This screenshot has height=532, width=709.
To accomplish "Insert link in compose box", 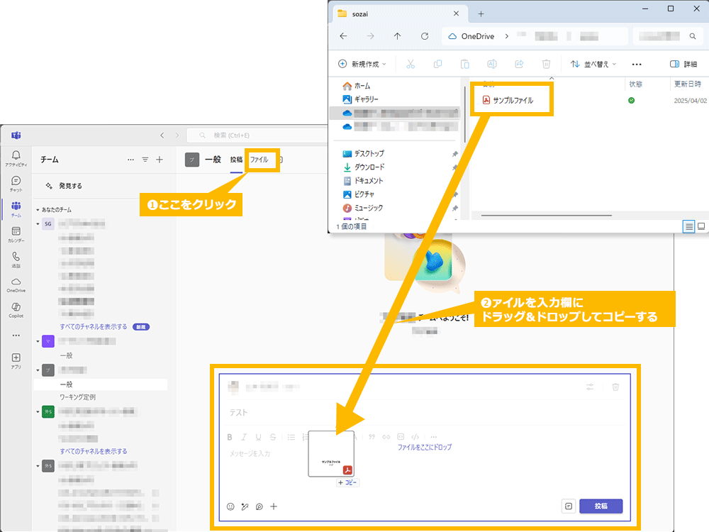I will coord(386,437).
